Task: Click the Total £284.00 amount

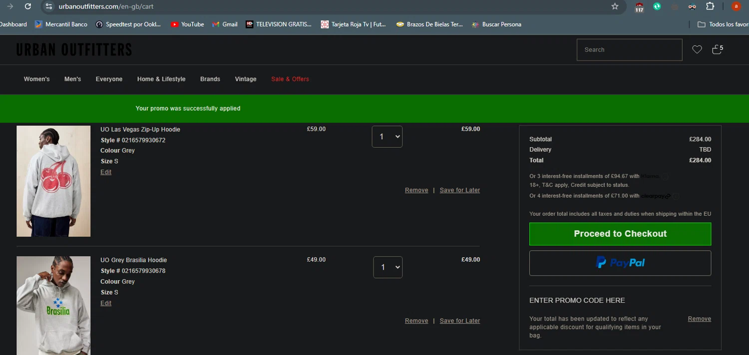Action: [700, 160]
